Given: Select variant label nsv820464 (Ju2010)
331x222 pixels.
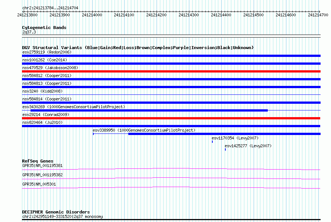Looking at the screenshot, I should [42, 122].
